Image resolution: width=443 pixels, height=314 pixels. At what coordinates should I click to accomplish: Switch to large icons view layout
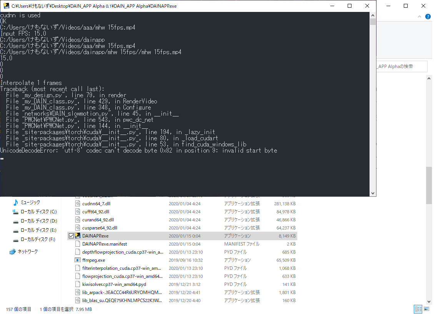coord(426,309)
